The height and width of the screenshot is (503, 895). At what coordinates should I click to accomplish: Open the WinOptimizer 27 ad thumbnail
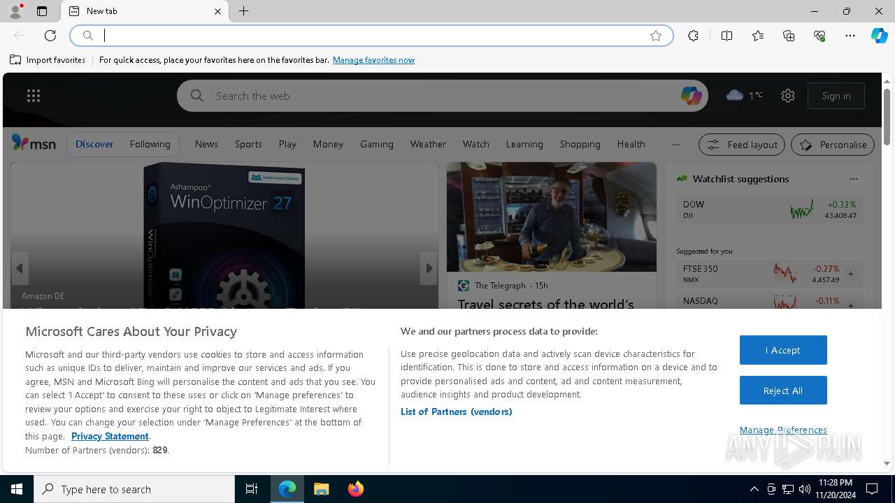(x=224, y=235)
